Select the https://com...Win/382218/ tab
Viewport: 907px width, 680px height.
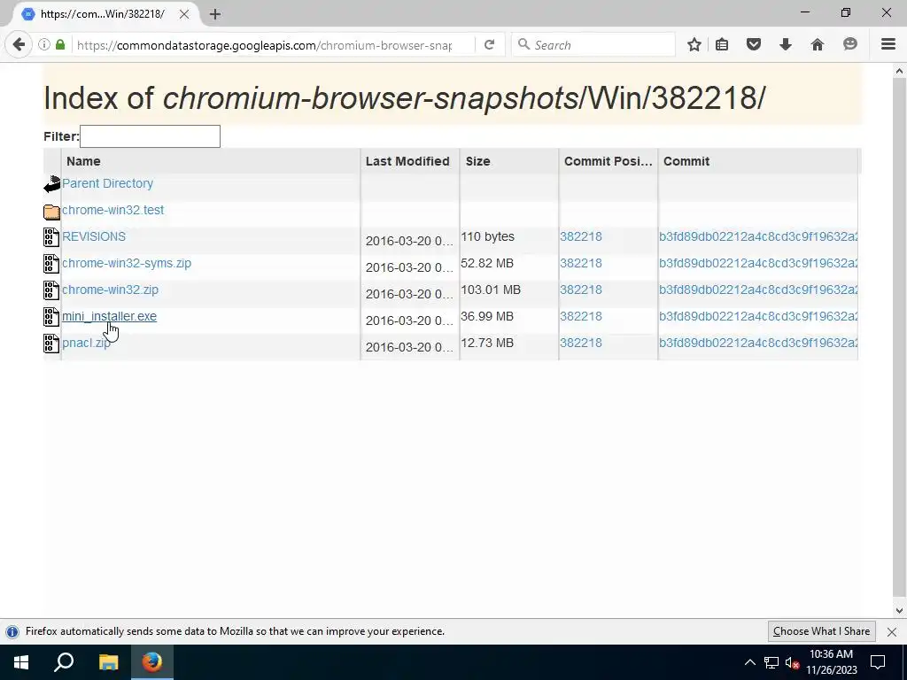coord(105,14)
